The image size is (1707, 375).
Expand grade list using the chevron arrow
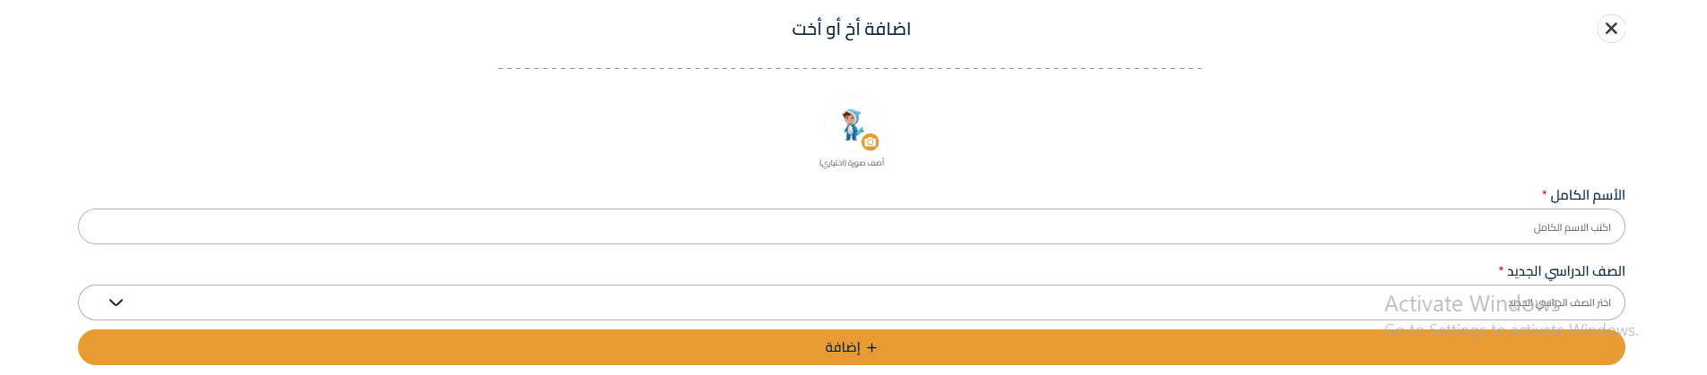click(x=116, y=303)
